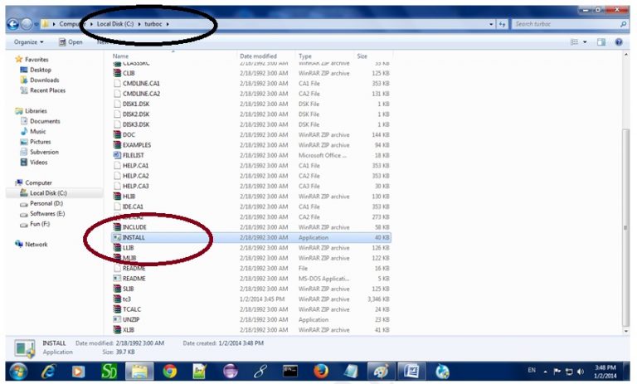Click the Open toolbar button
637x384 pixels.
pos(71,41)
